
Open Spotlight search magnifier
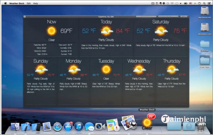(x=204, y=3)
